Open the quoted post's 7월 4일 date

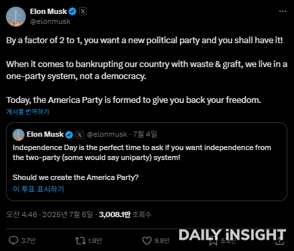[145, 134]
